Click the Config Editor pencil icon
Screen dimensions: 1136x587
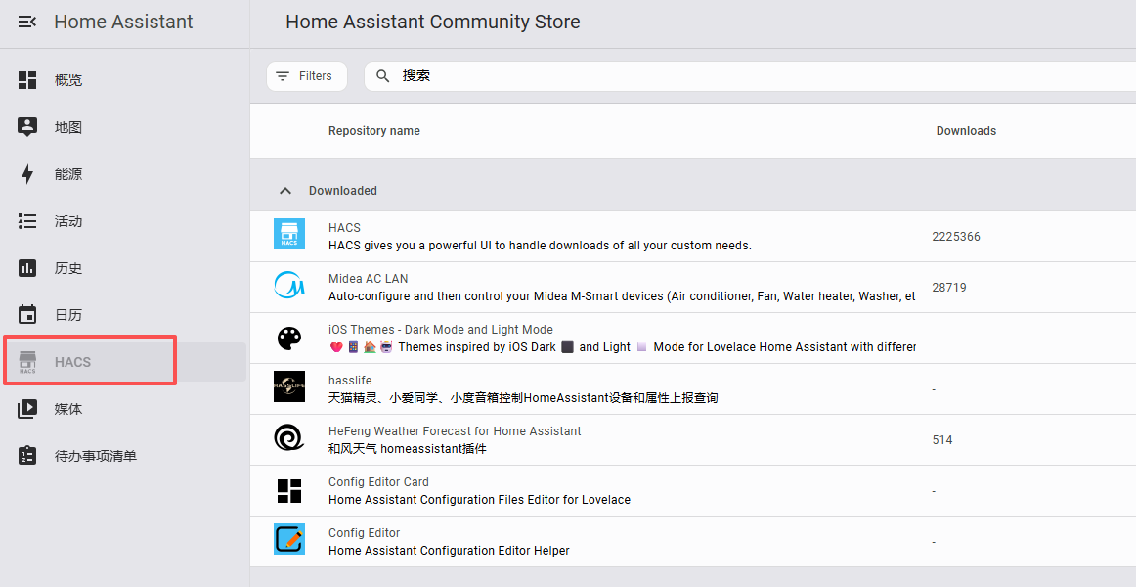289,539
